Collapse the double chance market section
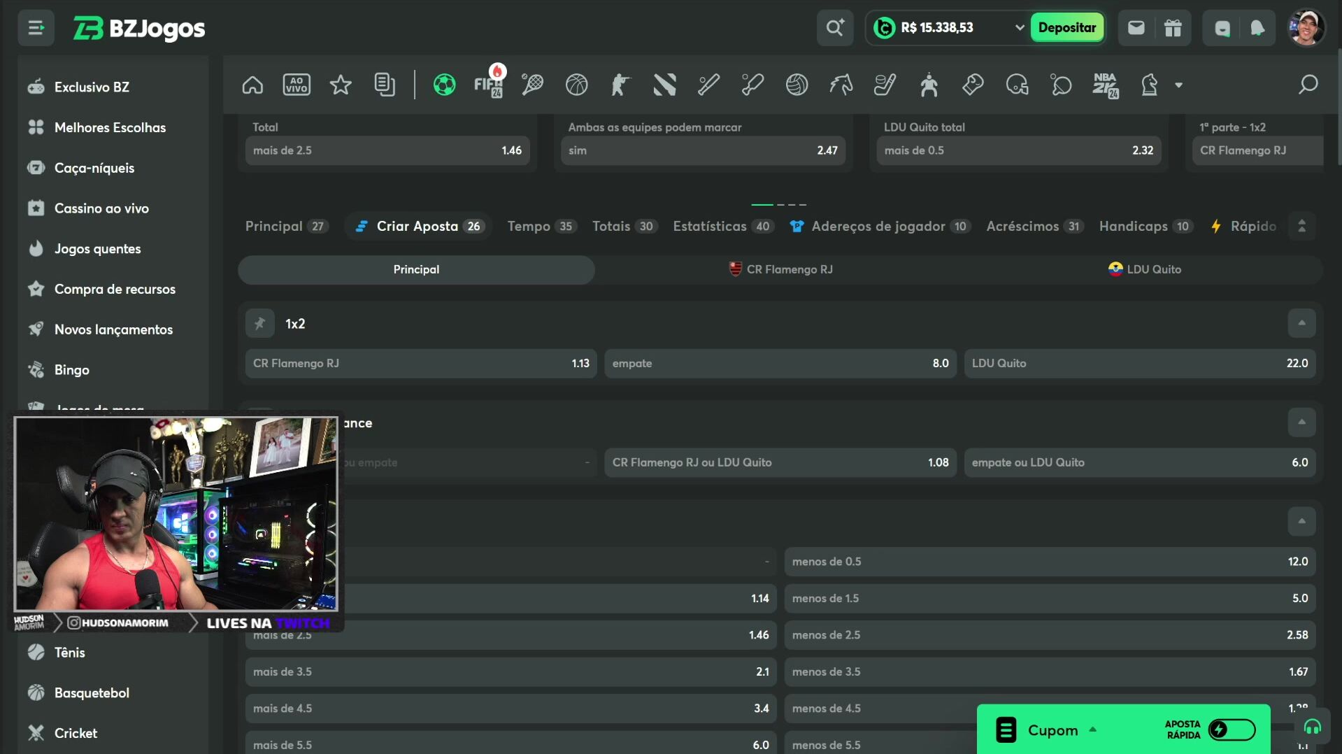The image size is (1342, 754). [x=1301, y=422]
